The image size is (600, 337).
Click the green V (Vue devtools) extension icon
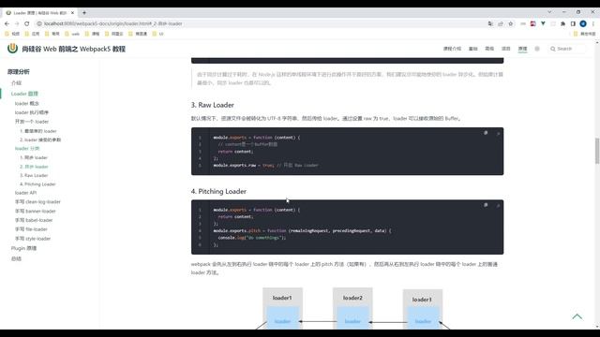click(543, 23)
